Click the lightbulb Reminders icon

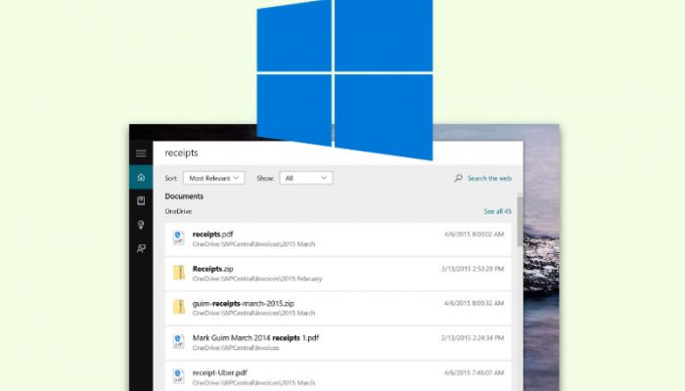[141, 225]
